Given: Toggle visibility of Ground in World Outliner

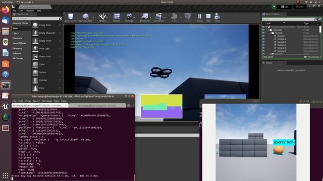Looking at the screenshot, I should tap(263, 36).
